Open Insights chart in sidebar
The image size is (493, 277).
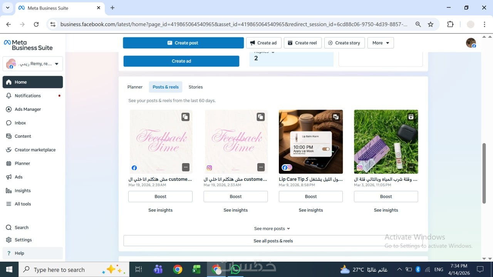pos(33,190)
